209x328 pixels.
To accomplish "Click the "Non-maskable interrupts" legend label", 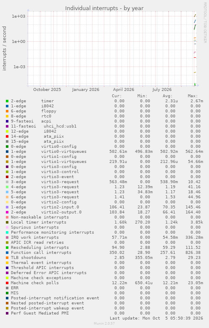I will (x=40, y=217).
